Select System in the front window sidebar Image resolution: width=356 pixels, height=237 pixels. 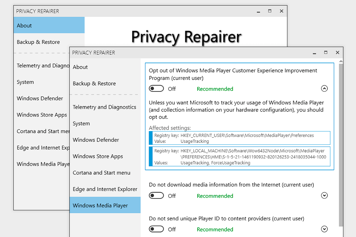point(105,124)
